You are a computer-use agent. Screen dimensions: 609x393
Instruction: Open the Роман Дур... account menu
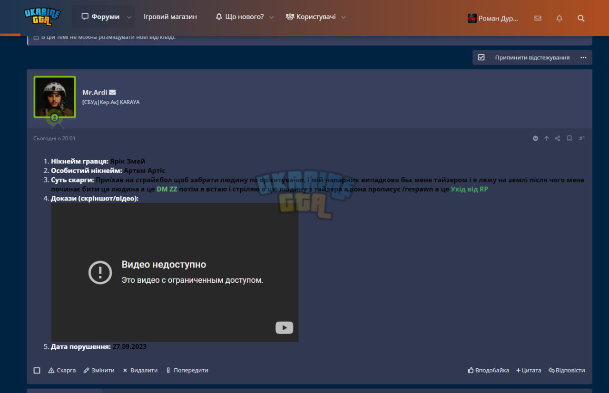pos(493,18)
